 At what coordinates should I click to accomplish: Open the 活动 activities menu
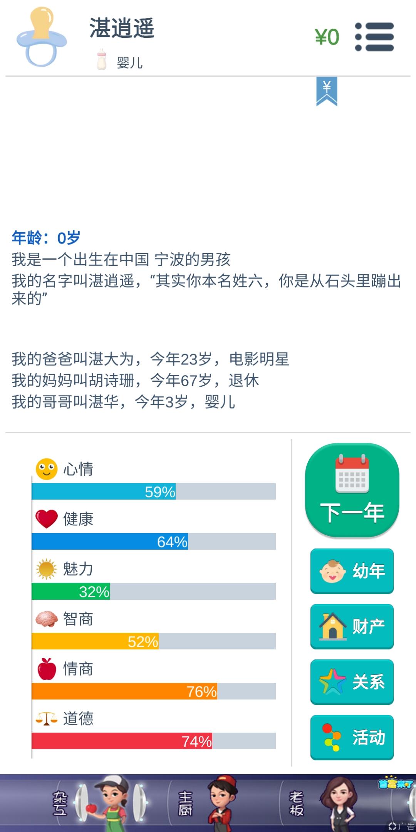pos(352,737)
